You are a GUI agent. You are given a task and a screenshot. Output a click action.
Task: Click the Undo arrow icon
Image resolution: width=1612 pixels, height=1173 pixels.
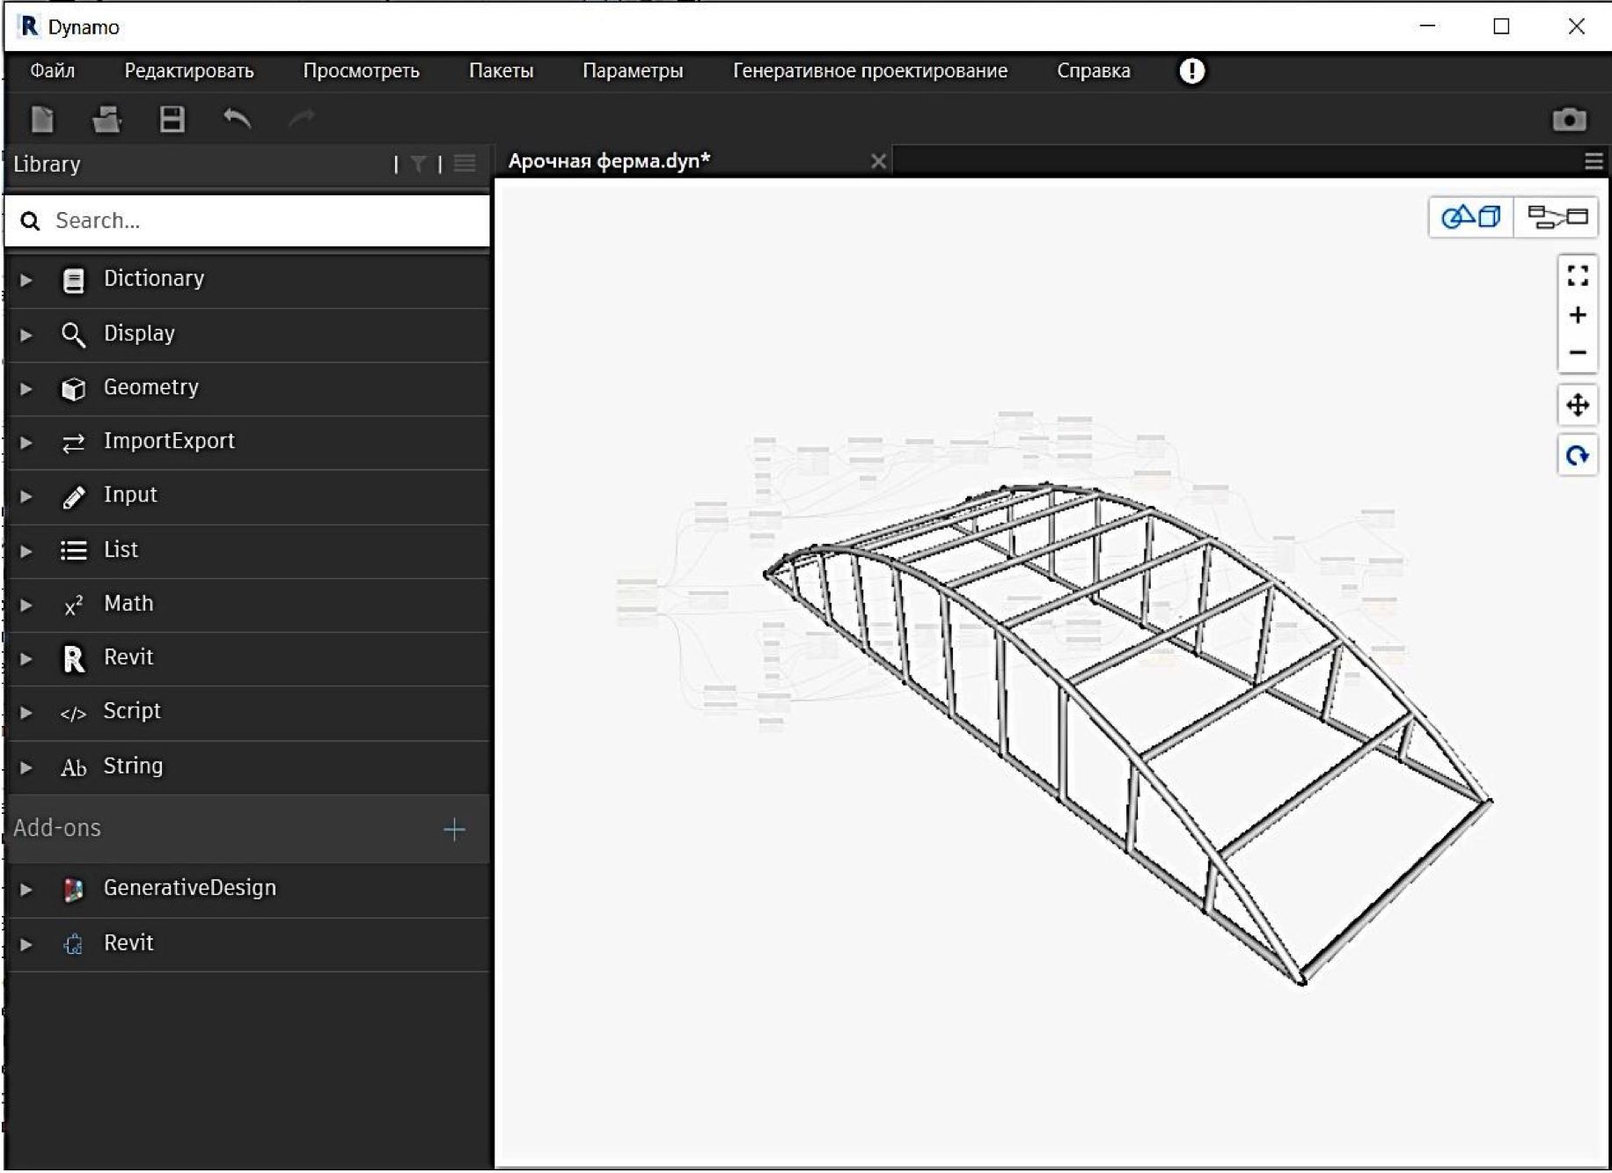pyautogui.click(x=237, y=119)
